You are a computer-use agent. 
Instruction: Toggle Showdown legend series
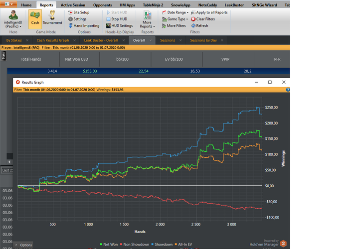click(x=162, y=245)
